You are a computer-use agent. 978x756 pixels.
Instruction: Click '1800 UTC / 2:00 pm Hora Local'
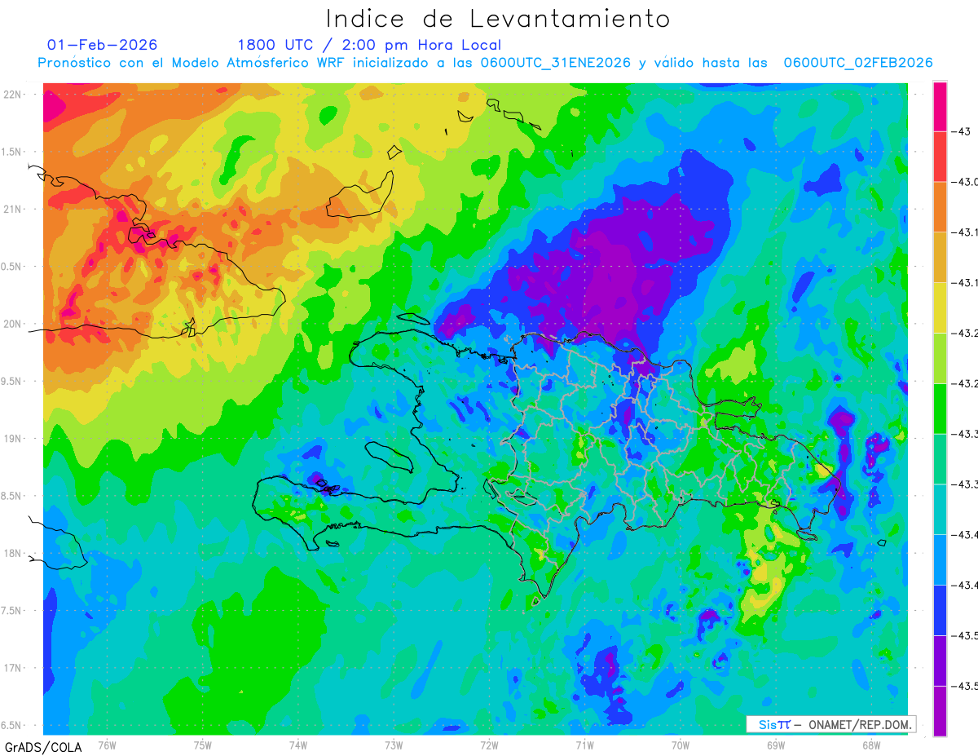369,45
